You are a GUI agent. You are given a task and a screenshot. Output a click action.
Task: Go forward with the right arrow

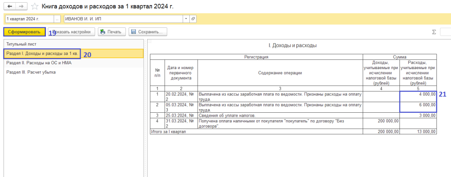(21, 6)
